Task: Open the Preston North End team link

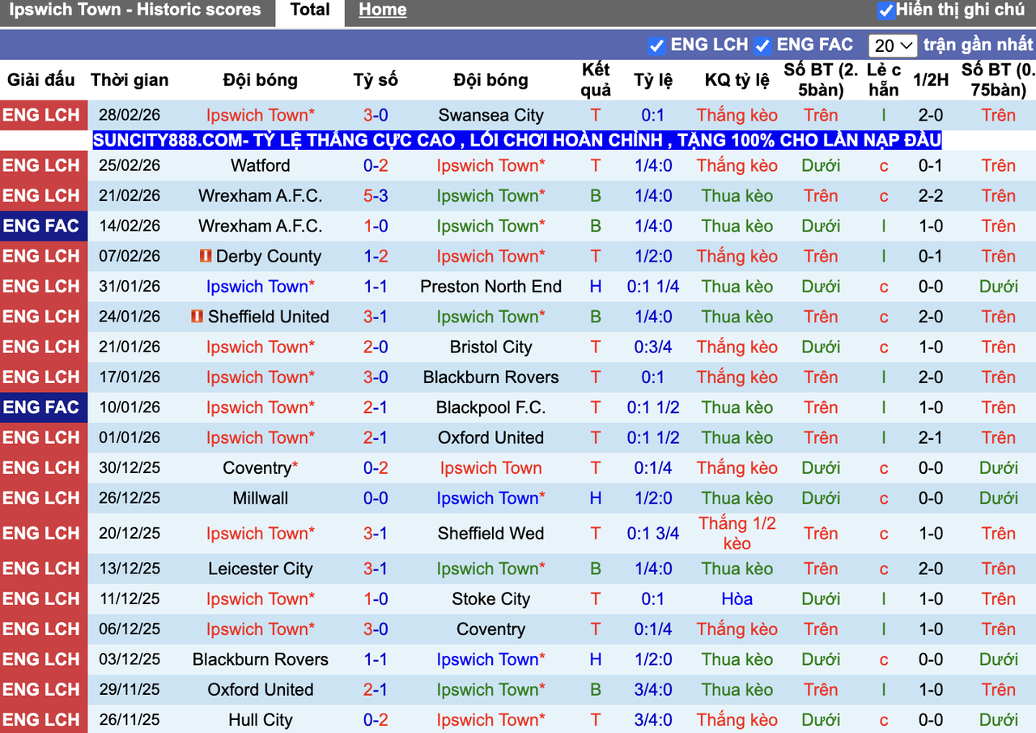Action: [x=490, y=286]
